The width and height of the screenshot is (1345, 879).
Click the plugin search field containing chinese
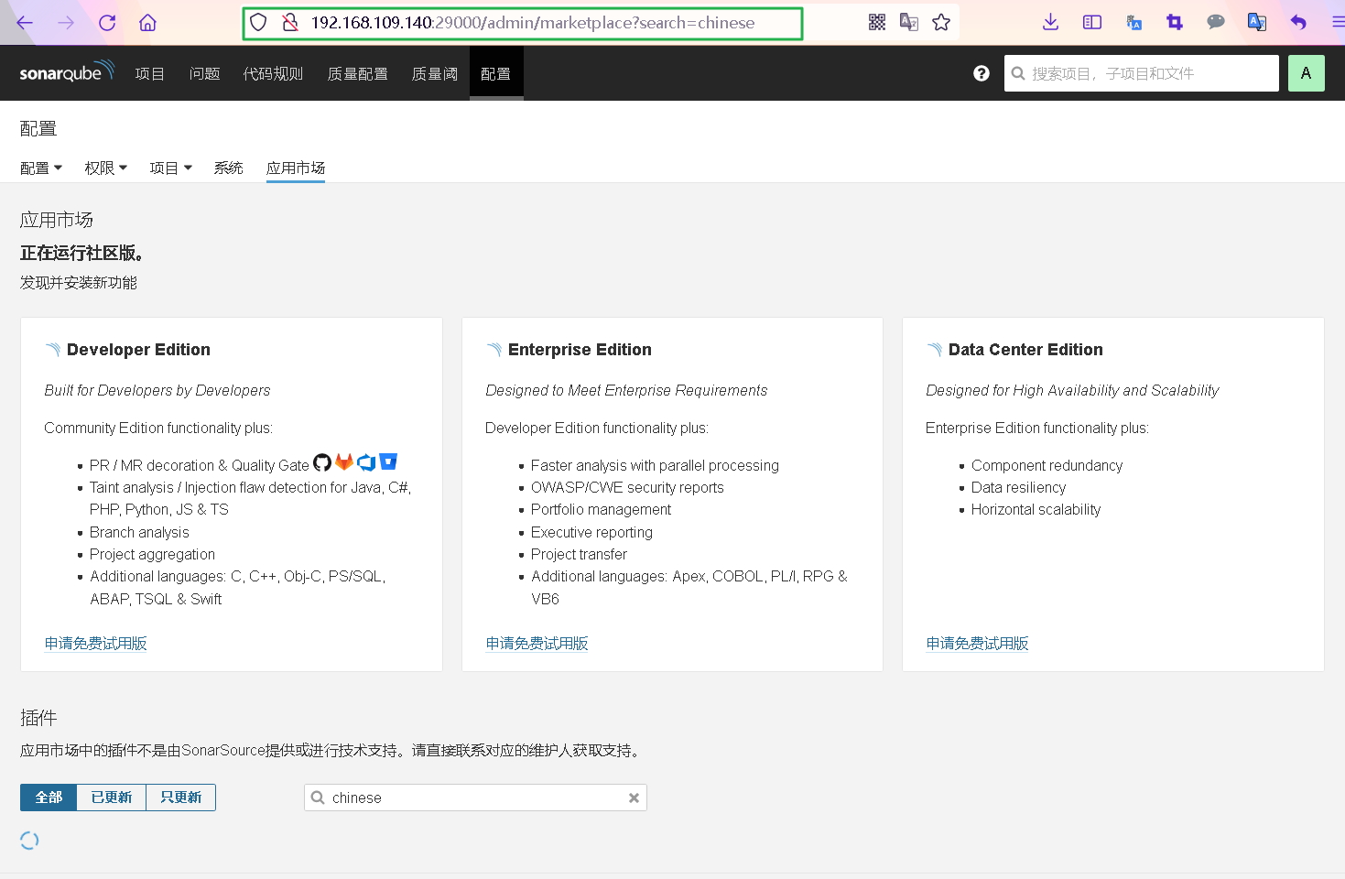475,798
